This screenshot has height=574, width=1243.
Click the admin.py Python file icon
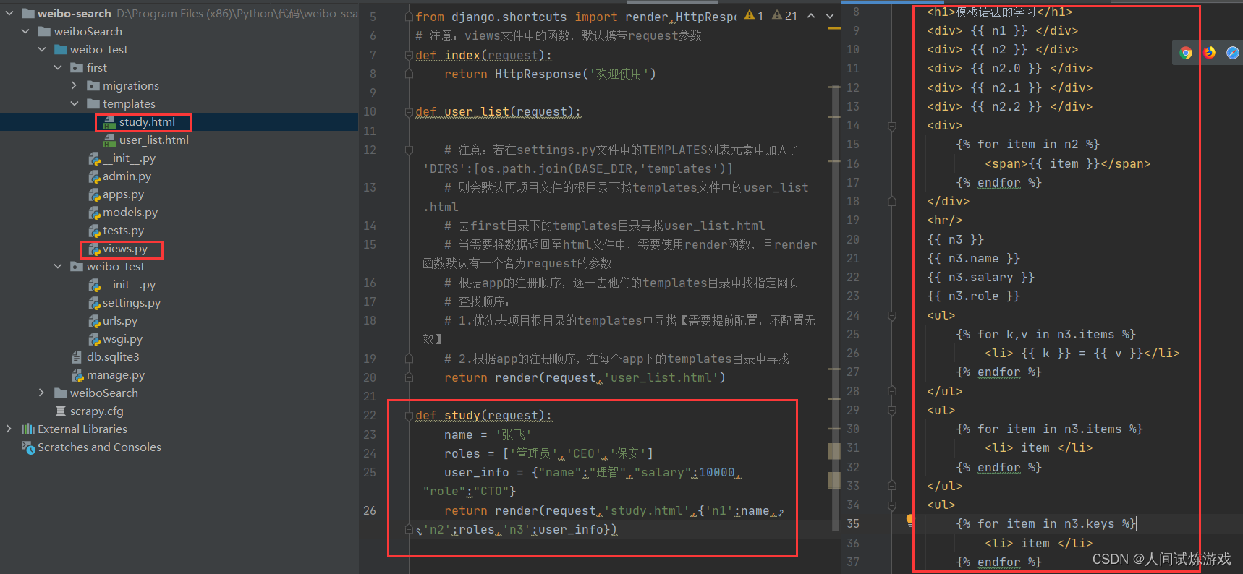point(94,176)
